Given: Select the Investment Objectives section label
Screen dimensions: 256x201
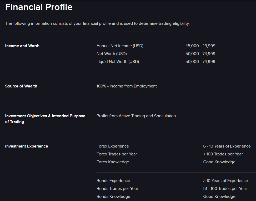Looking at the screenshot, I should click(45, 119).
